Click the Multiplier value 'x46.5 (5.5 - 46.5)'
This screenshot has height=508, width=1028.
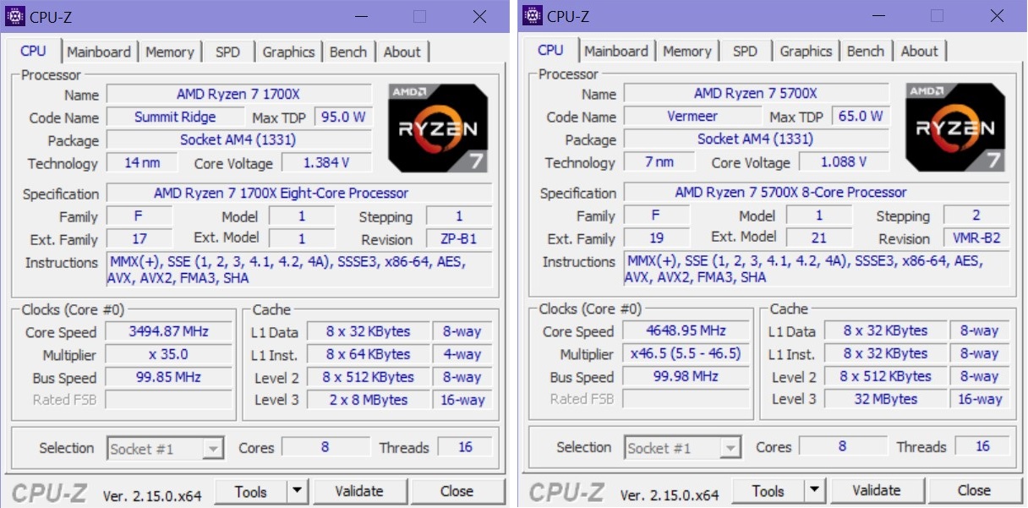(x=686, y=353)
